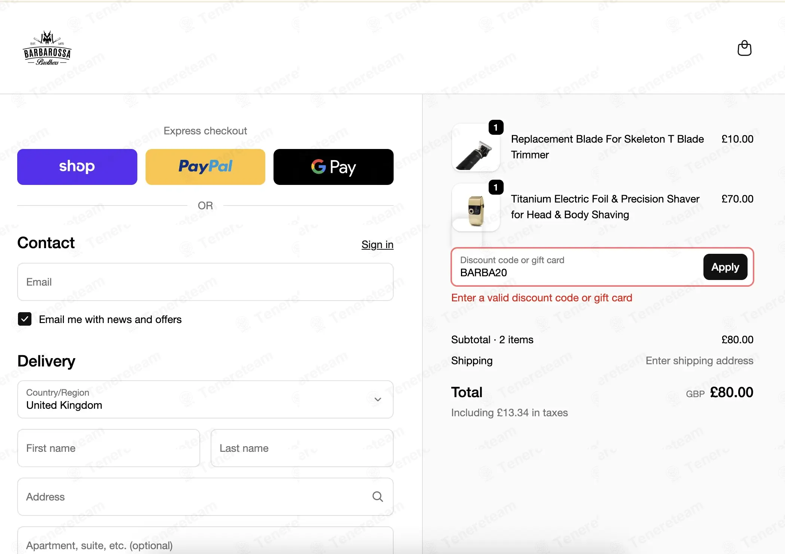The width and height of the screenshot is (785, 554).
Task: Select the Replacement Blade product name
Action: (608, 147)
